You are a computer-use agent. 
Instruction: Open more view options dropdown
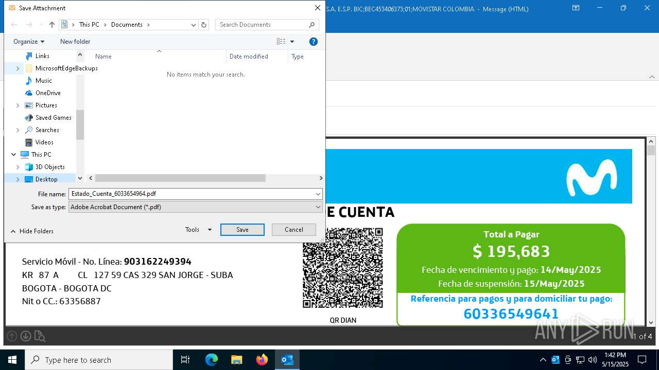pos(292,42)
